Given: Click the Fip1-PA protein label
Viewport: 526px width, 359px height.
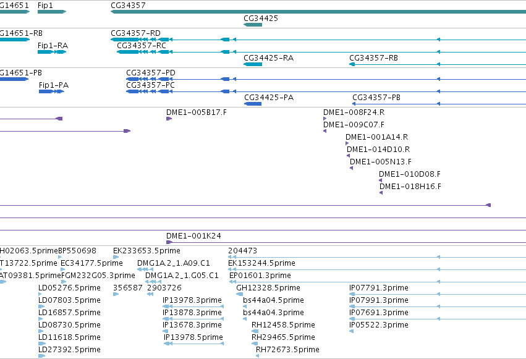Looking at the screenshot, I should point(54,85).
